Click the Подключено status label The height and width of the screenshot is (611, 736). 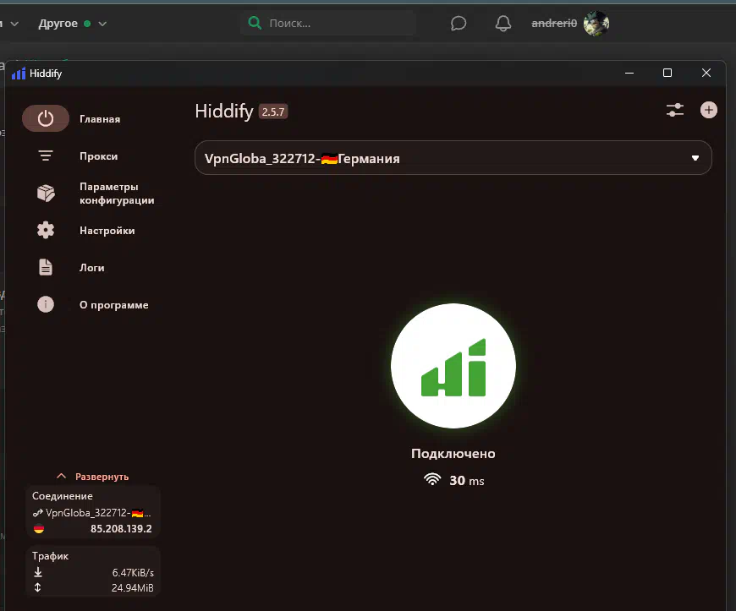453,454
